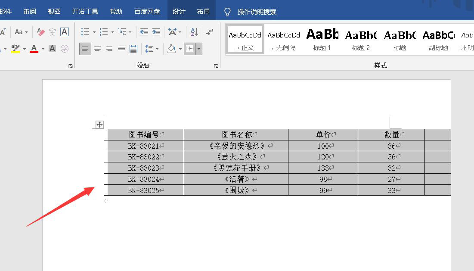This screenshot has width=474, height=271.
Task: Toggle Center alignment button
Action: (97, 49)
